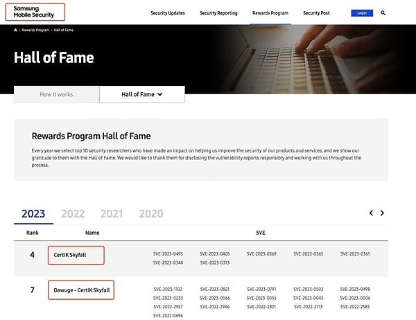This screenshot has height=320, width=416.
Task: Click SVE-2023-0495 entry
Action: (x=168, y=254)
